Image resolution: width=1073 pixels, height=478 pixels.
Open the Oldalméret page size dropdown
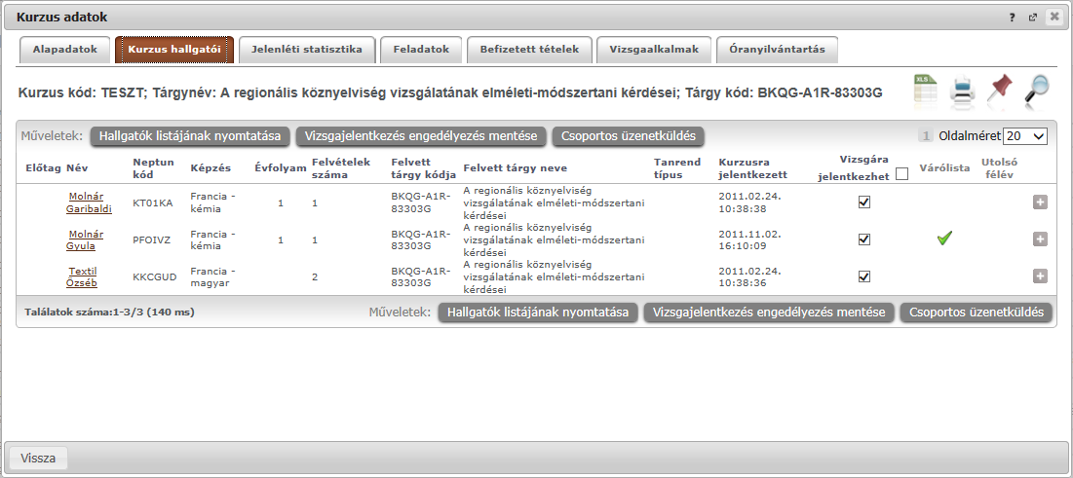1025,136
